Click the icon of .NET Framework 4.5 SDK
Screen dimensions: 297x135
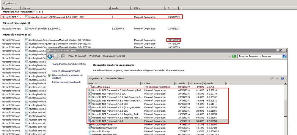(x=90, y=94)
